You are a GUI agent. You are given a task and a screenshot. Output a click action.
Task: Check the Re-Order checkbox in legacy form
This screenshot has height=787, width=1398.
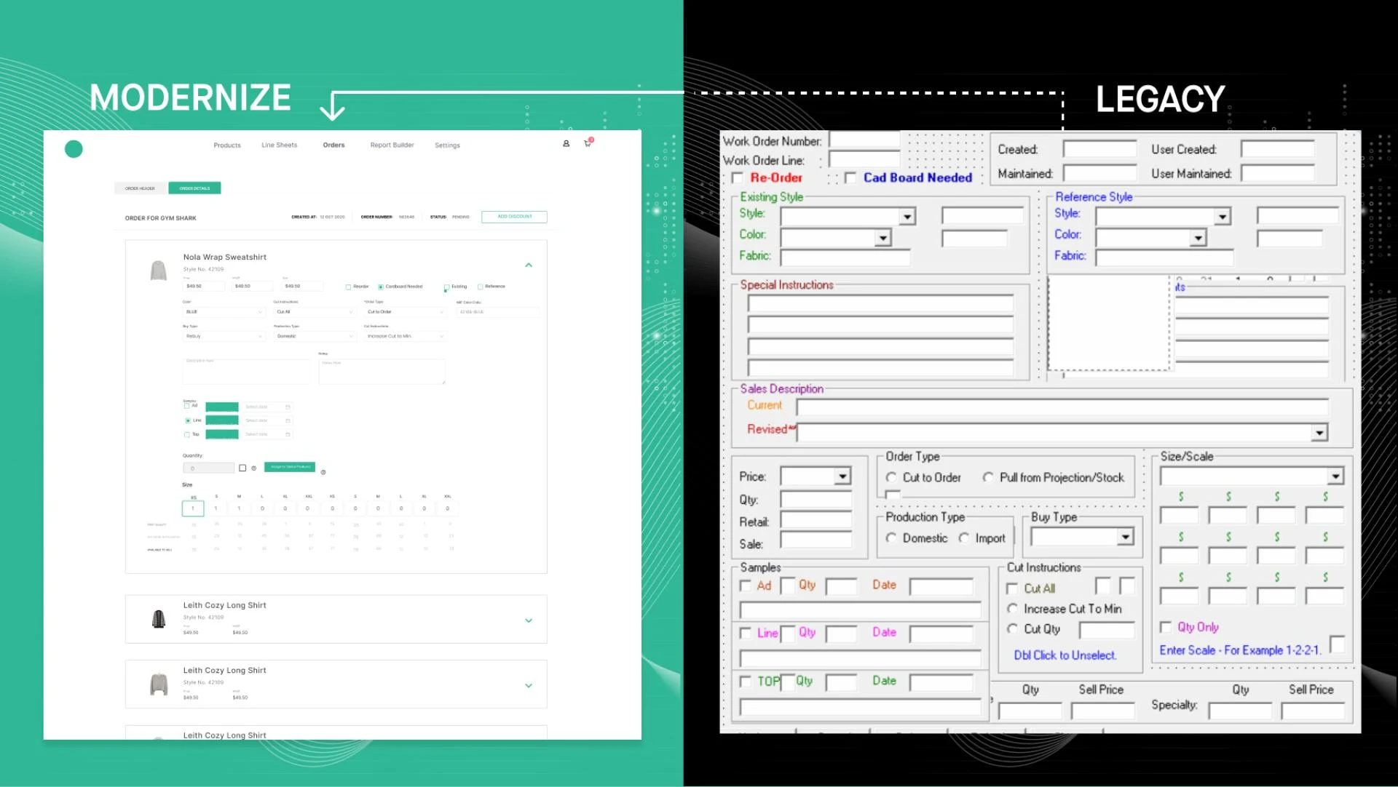tap(738, 178)
